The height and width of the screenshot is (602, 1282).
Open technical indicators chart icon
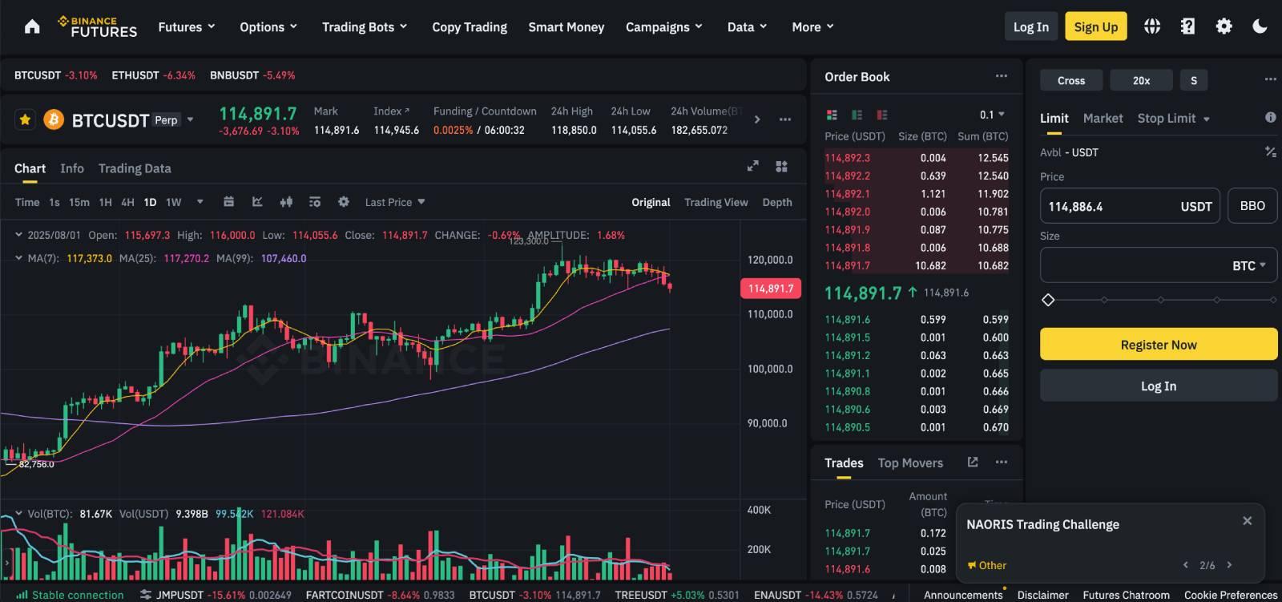[257, 202]
